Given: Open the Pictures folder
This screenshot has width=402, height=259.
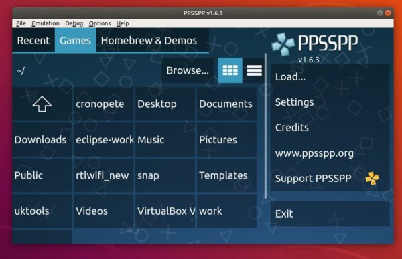Looking at the screenshot, I should point(226,140).
